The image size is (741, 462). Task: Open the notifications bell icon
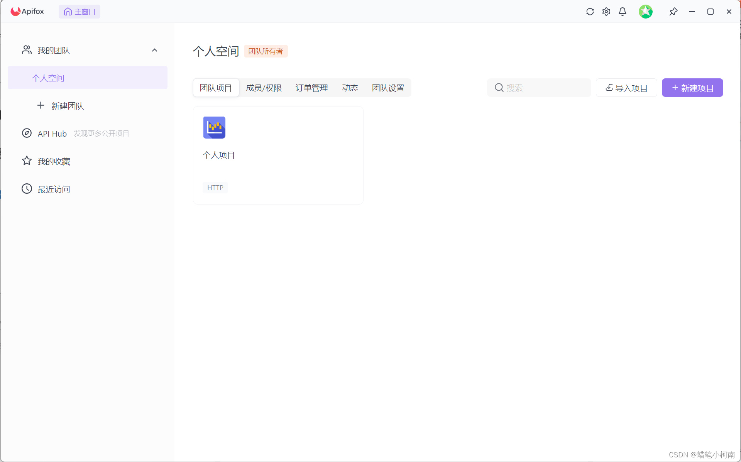tap(623, 12)
